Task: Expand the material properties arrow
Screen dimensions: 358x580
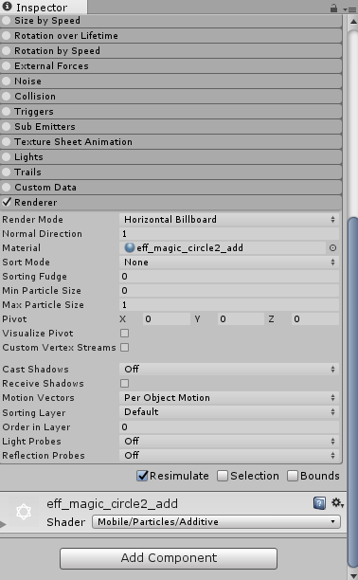Action: point(4,524)
